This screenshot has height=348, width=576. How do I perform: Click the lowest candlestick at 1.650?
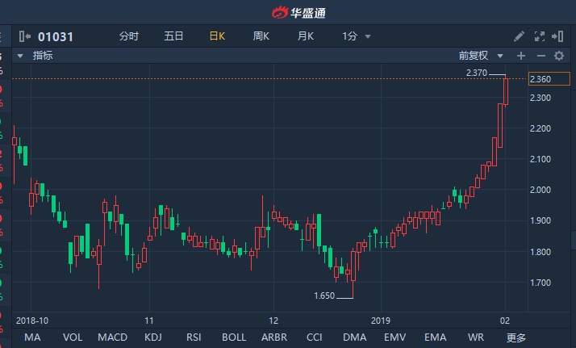pos(353,273)
